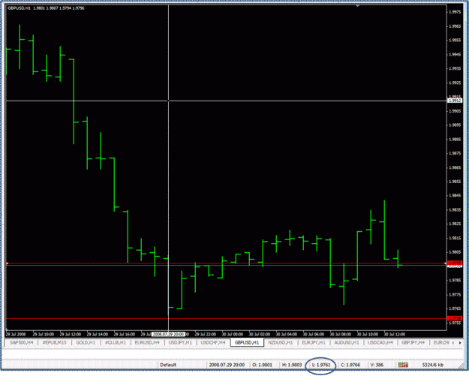The height and width of the screenshot is (376, 469).
Task: Click the O: 1.9801 open price field
Action: click(x=263, y=365)
